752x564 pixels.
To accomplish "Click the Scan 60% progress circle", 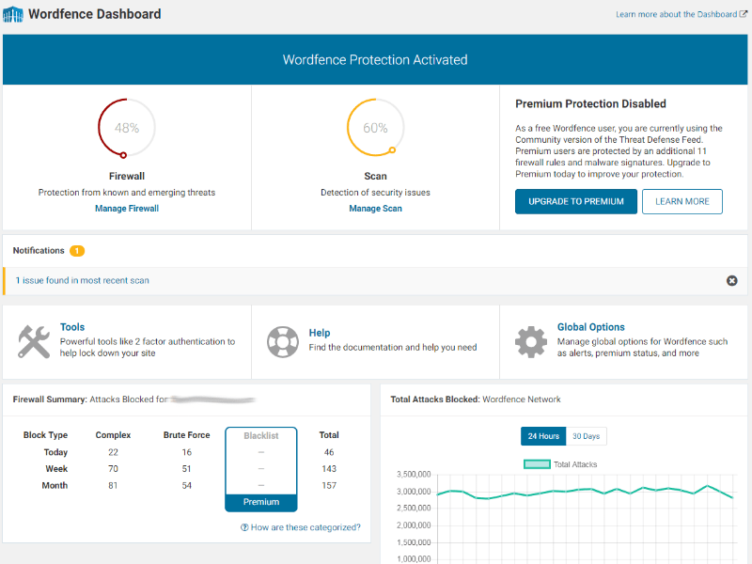I will pos(375,128).
